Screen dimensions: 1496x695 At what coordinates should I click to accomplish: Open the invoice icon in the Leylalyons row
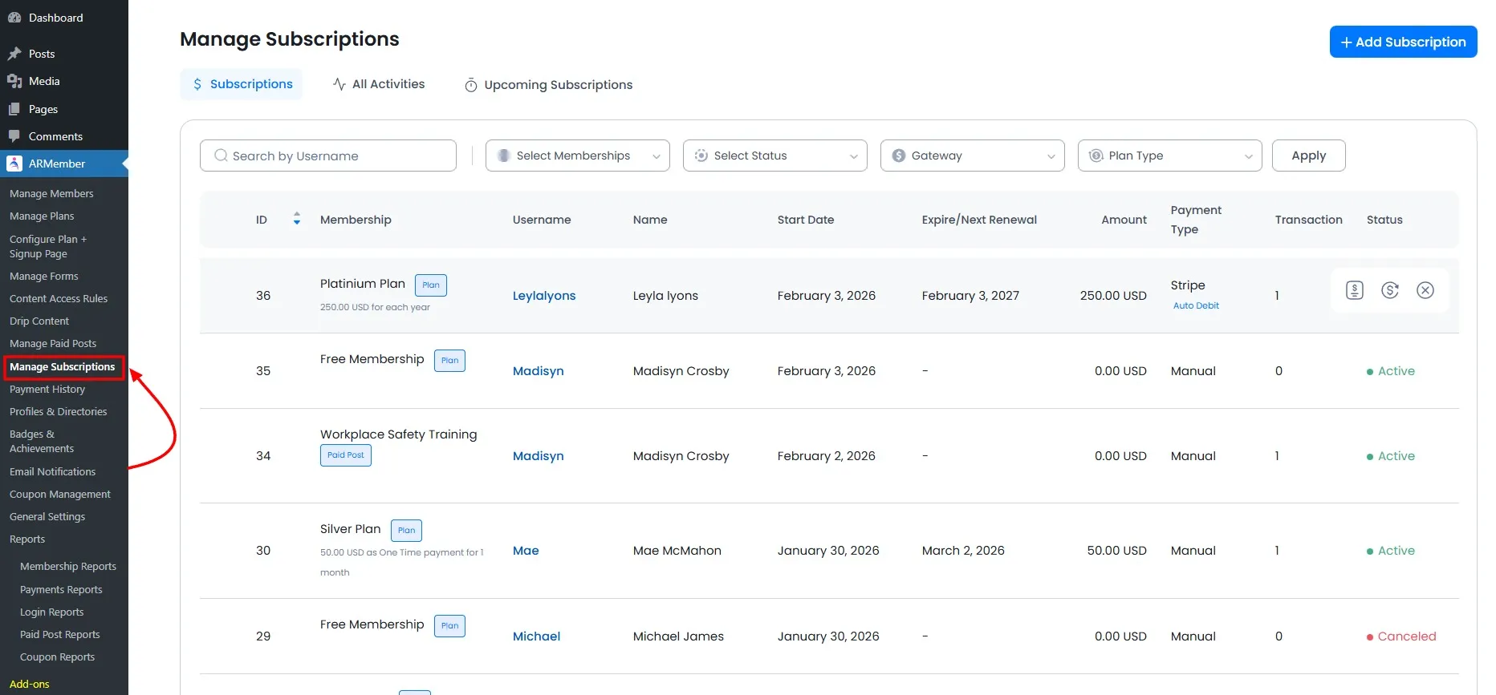[x=1355, y=290]
